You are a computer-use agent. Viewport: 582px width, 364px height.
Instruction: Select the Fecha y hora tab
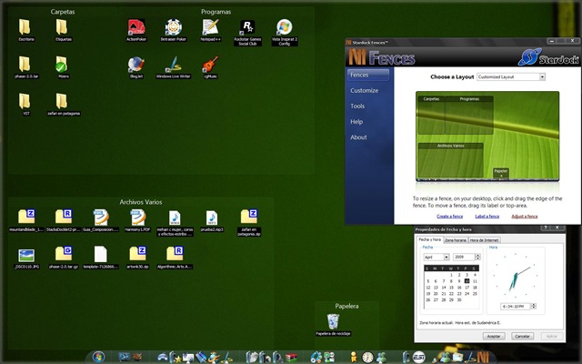point(430,239)
